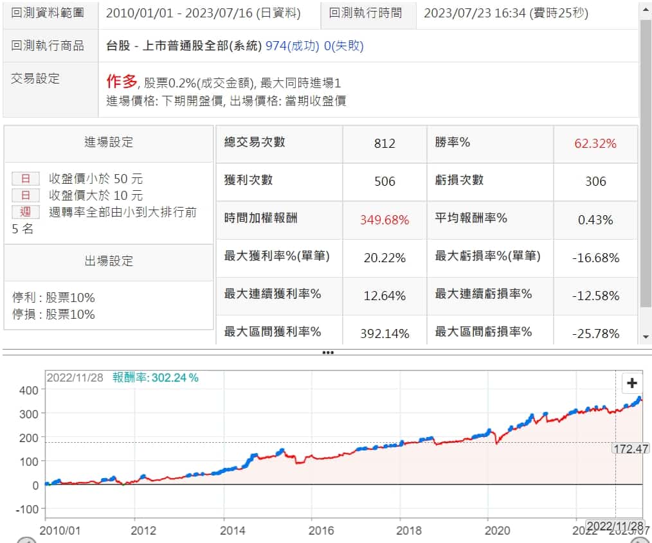Click the 日 badge beside 收盤價大於 10 元

(26, 195)
